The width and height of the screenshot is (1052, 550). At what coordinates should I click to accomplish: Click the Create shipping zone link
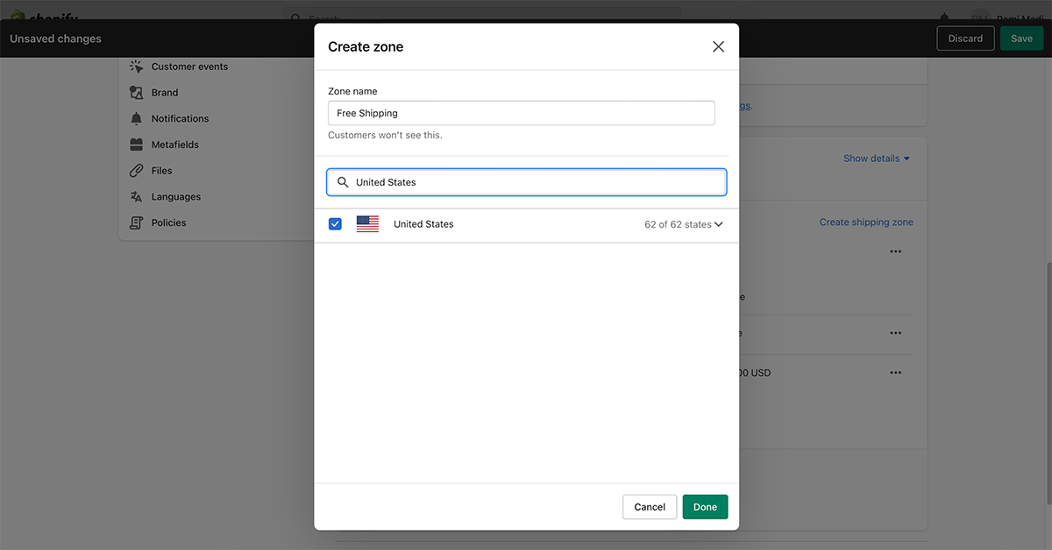866,222
